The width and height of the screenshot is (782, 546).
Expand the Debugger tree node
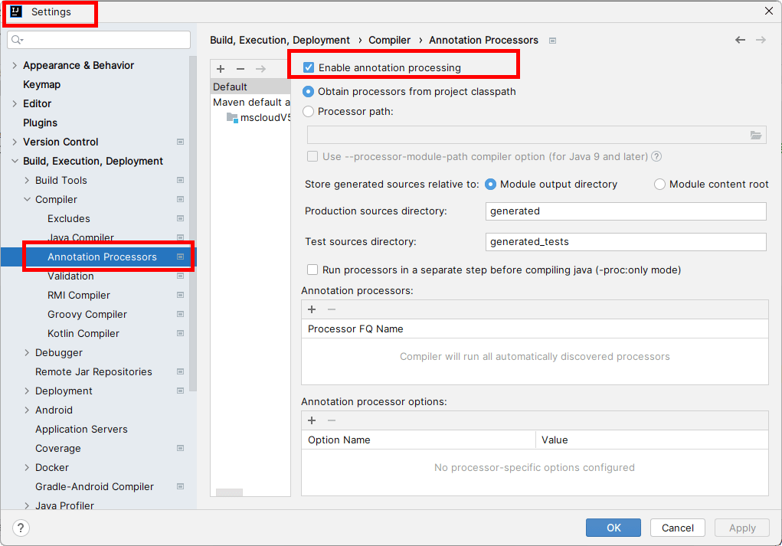(x=27, y=352)
